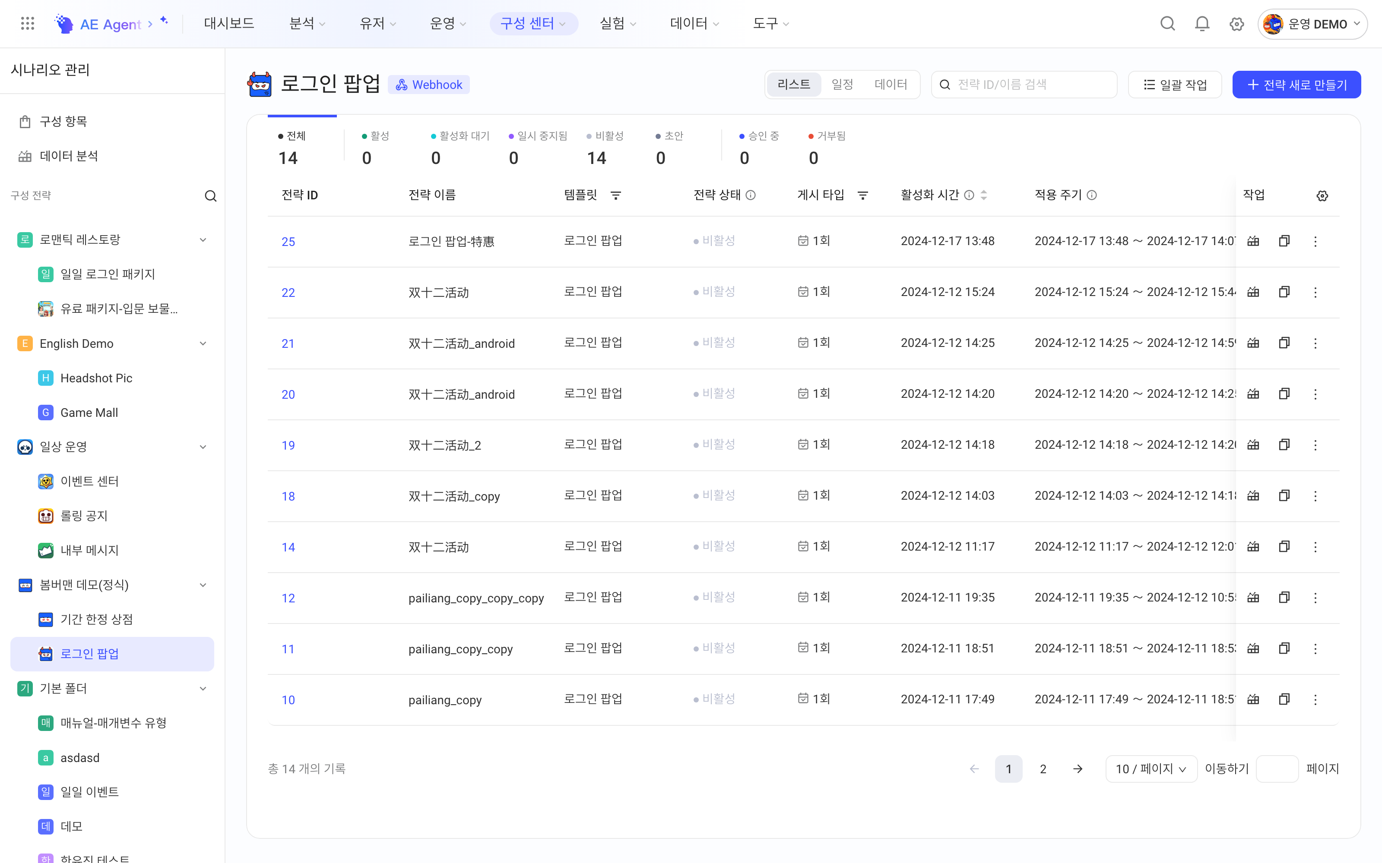
Task: Open data analysis for strategy 11
Action: [1253, 648]
